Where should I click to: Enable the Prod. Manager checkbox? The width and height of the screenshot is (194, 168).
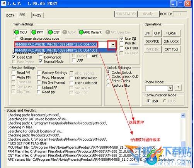click(39, 77)
